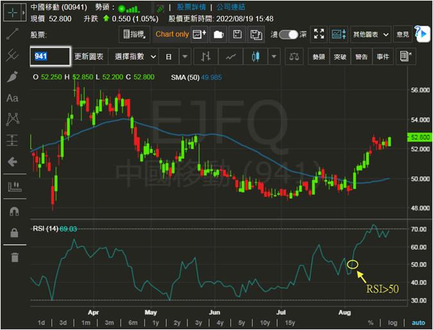This screenshot has width=433, height=330.
Task: Select the Aa text annotation tool
Action: pos(12,98)
